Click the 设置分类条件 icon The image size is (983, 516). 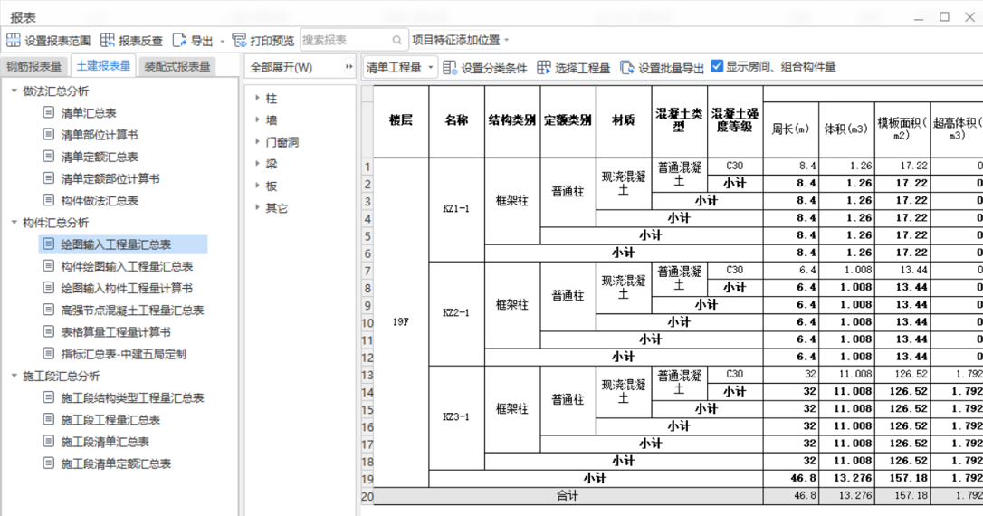[x=450, y=67]
